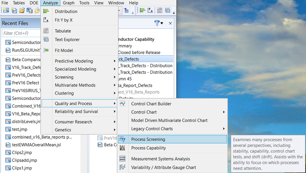
Task: Select the umn 45 window list entry
Action: coord(125,79)
